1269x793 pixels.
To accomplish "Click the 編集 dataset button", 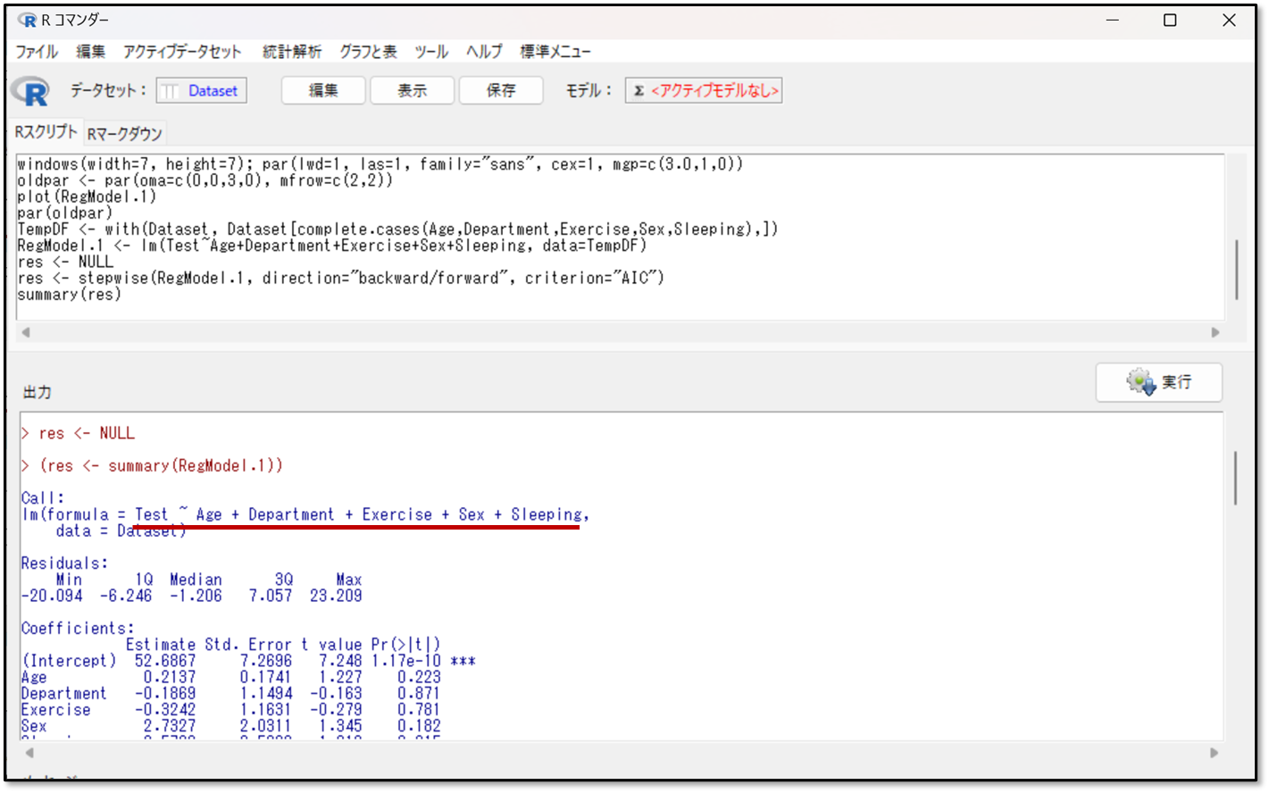I will pyautogui.click(x=323, y=91).
